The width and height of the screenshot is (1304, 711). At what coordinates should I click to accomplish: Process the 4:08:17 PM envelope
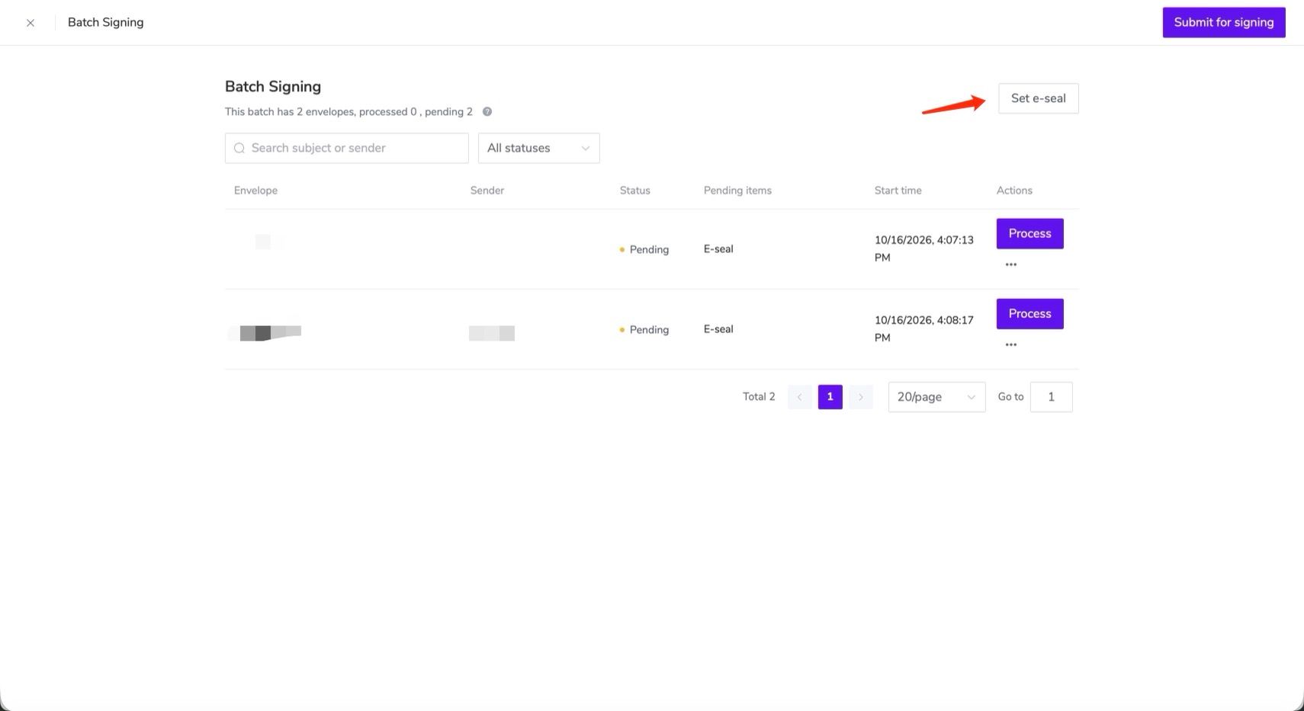1030,313
